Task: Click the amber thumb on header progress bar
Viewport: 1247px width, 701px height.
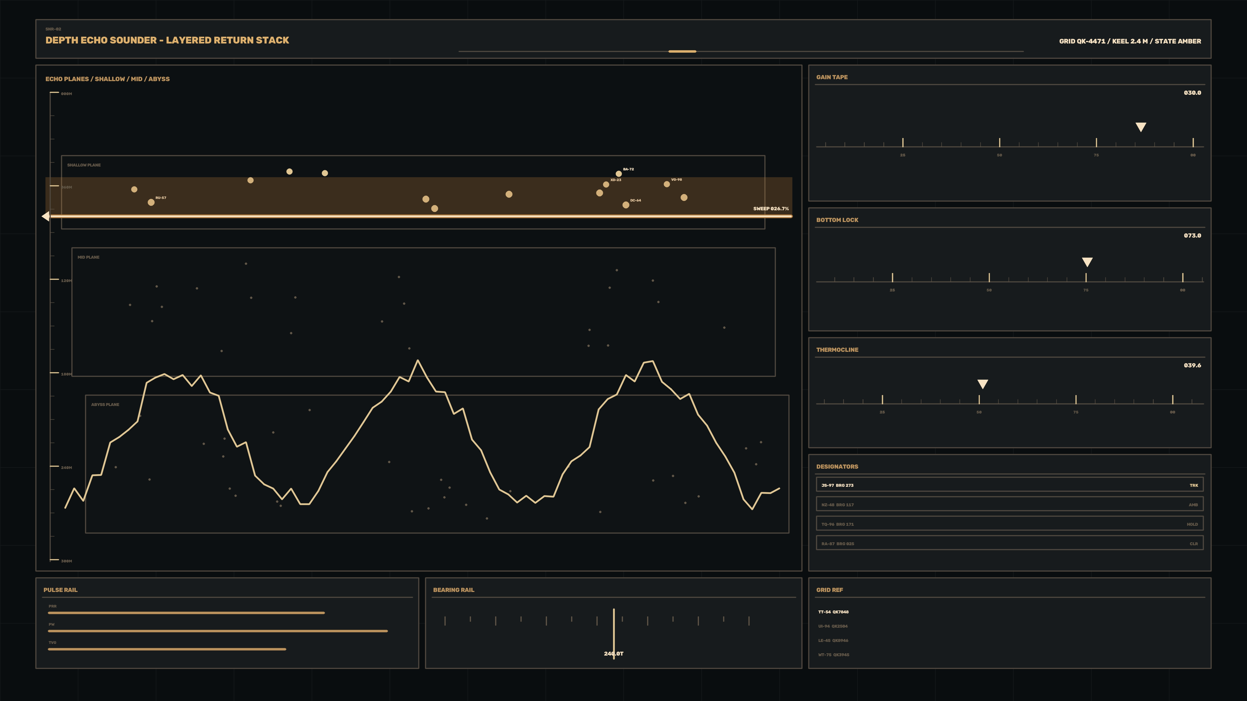Action: 682,51
